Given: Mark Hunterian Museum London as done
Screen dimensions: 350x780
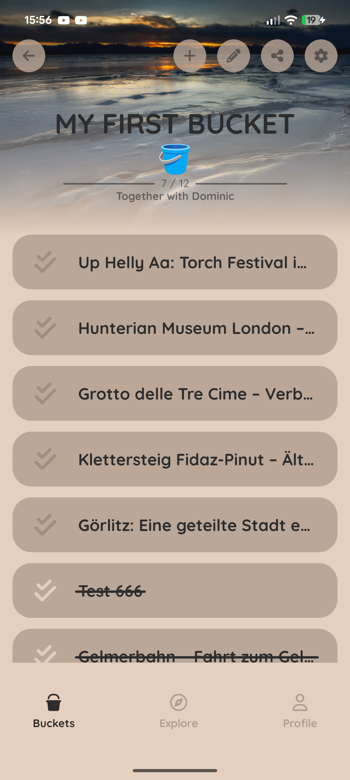Looking at the screenshot, I should pos(45,328).
